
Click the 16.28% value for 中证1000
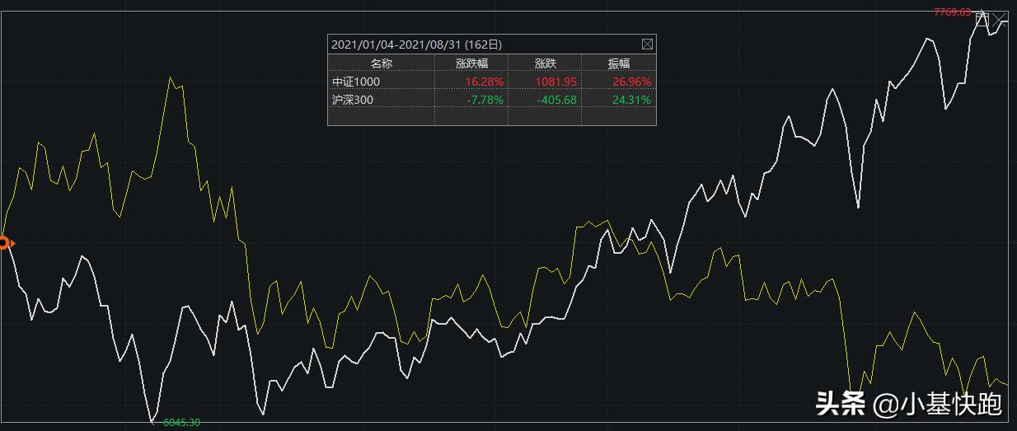(484, 82)
